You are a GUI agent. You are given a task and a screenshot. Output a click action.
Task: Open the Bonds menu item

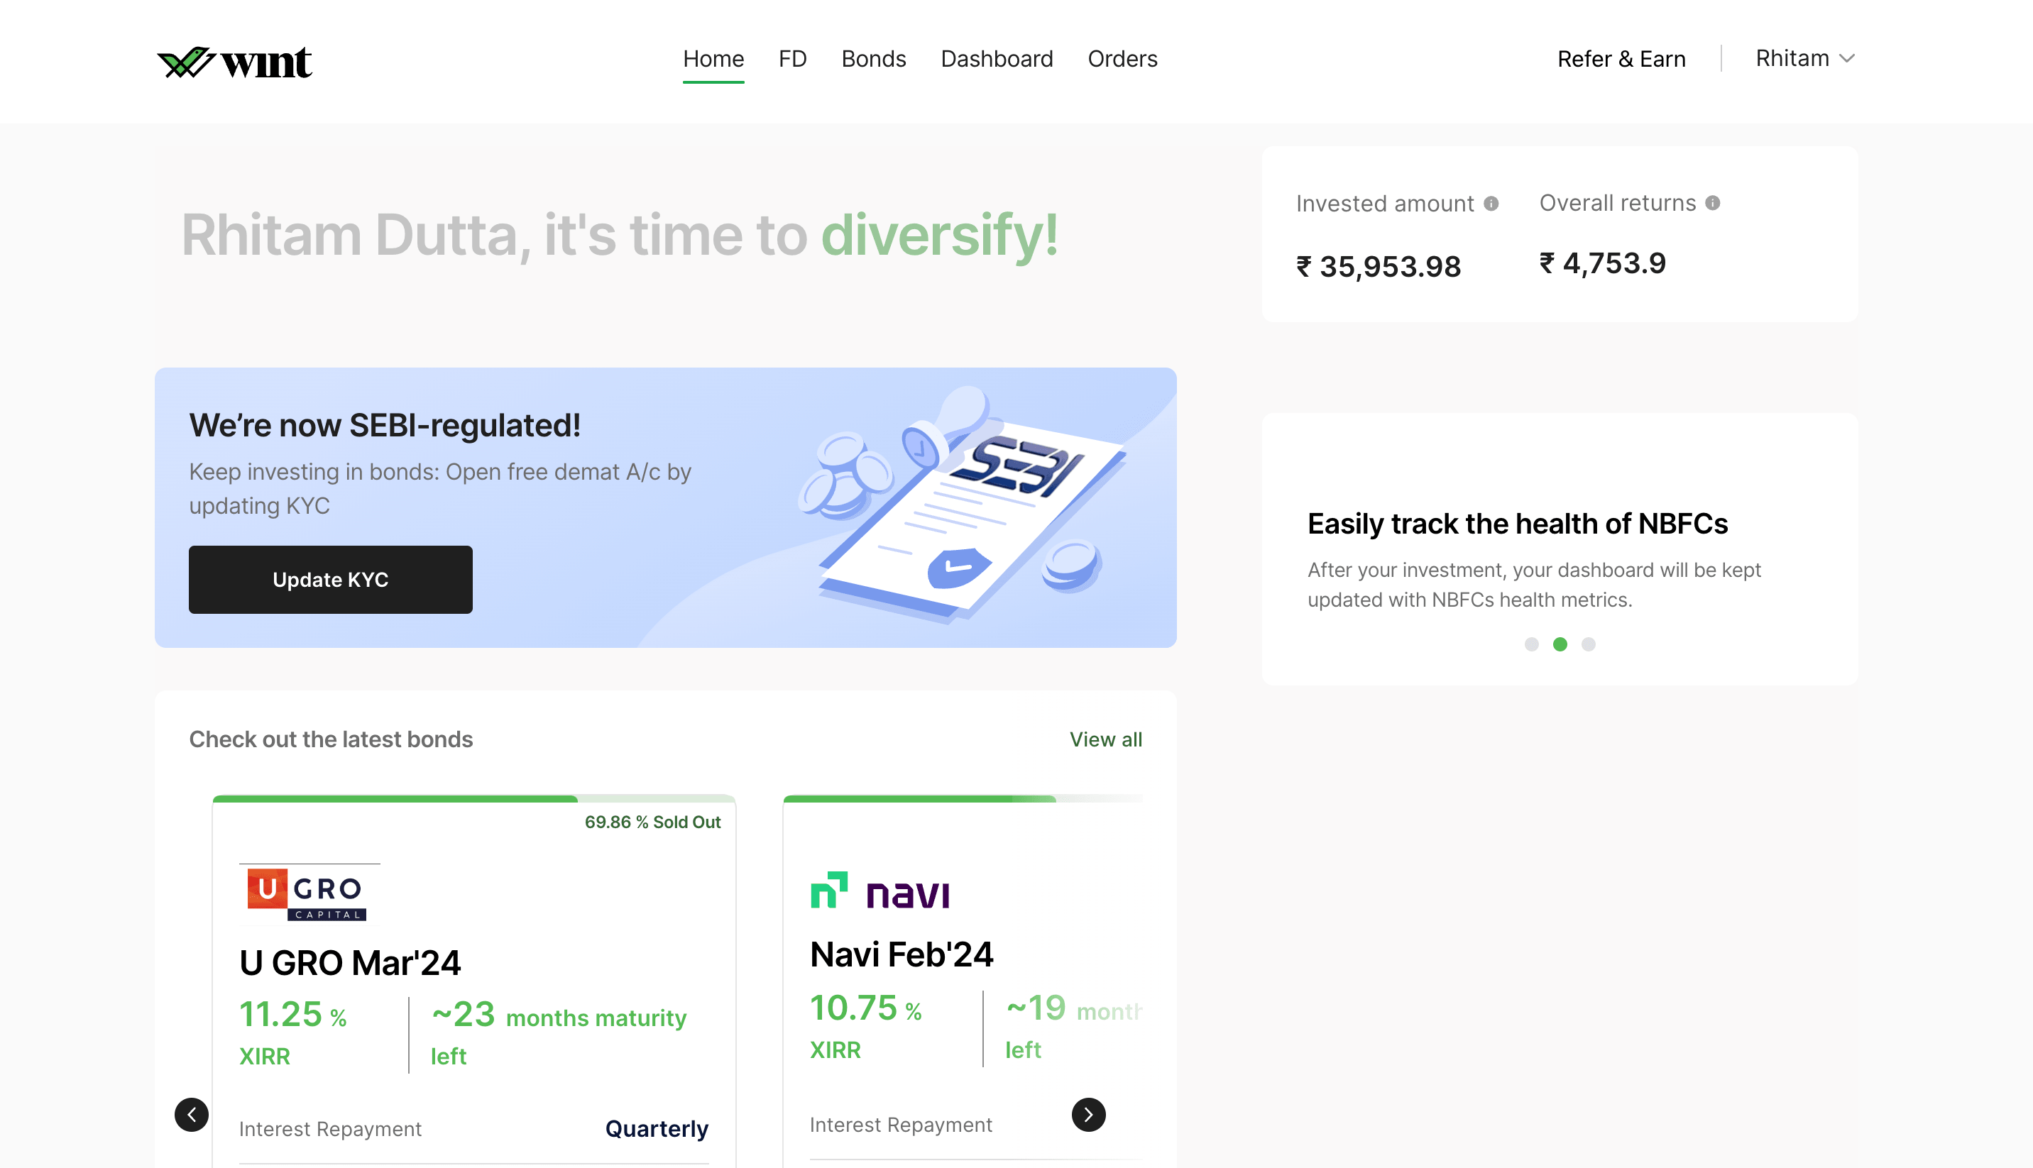[x=873, y=59]
